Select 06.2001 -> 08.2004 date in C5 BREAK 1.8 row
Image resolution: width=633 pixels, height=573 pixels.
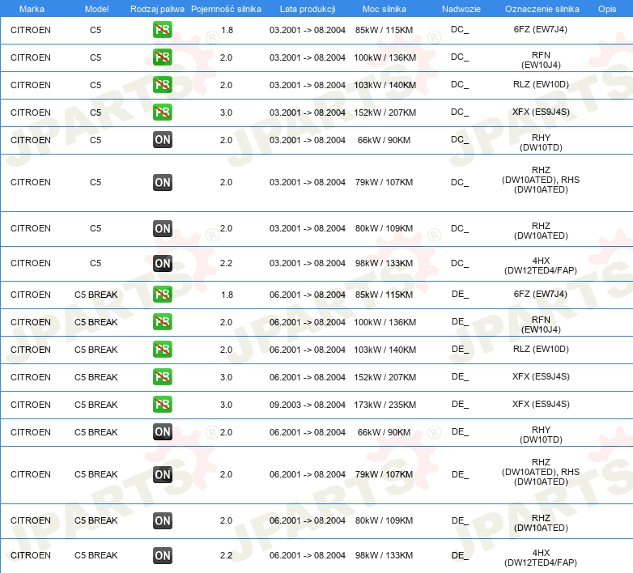click(x=308, y=295)
